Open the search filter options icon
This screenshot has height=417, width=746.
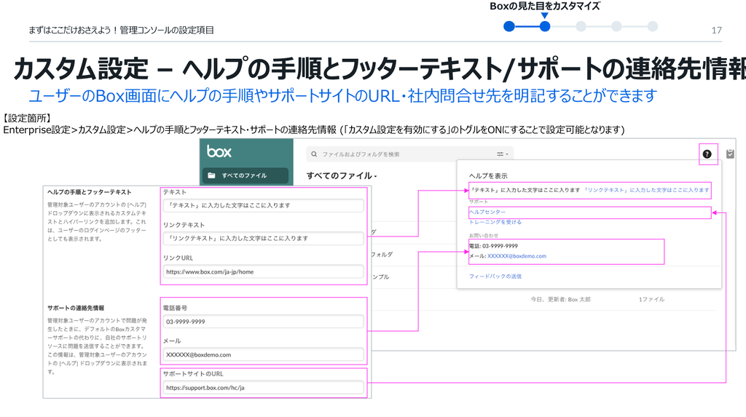[x=501, y=154]
